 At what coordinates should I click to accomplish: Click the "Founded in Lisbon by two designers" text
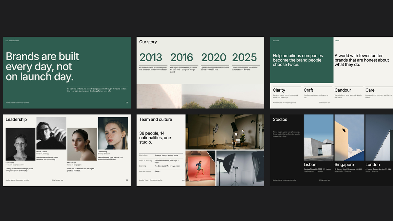tap(153, 69)
